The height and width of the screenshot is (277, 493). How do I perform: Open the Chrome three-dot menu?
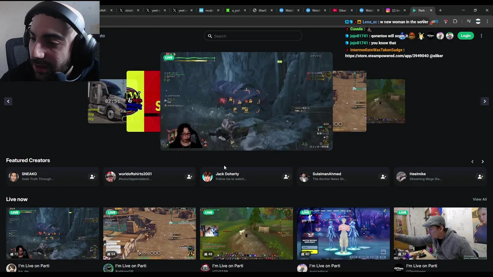click(487, 22)
